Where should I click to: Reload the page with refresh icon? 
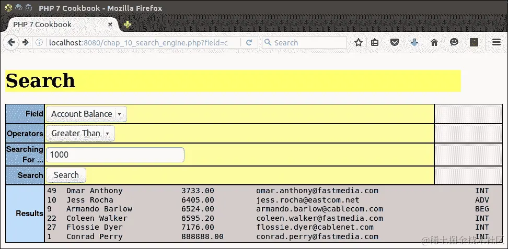pos(249,42)
